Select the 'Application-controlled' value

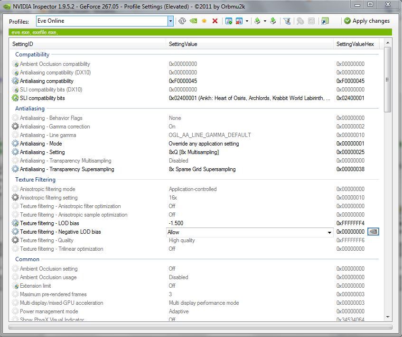coord(193,189)
